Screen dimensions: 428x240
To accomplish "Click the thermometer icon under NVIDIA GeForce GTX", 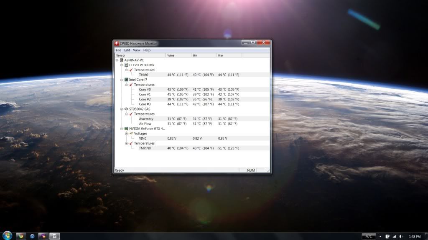I will click(131, 143).
